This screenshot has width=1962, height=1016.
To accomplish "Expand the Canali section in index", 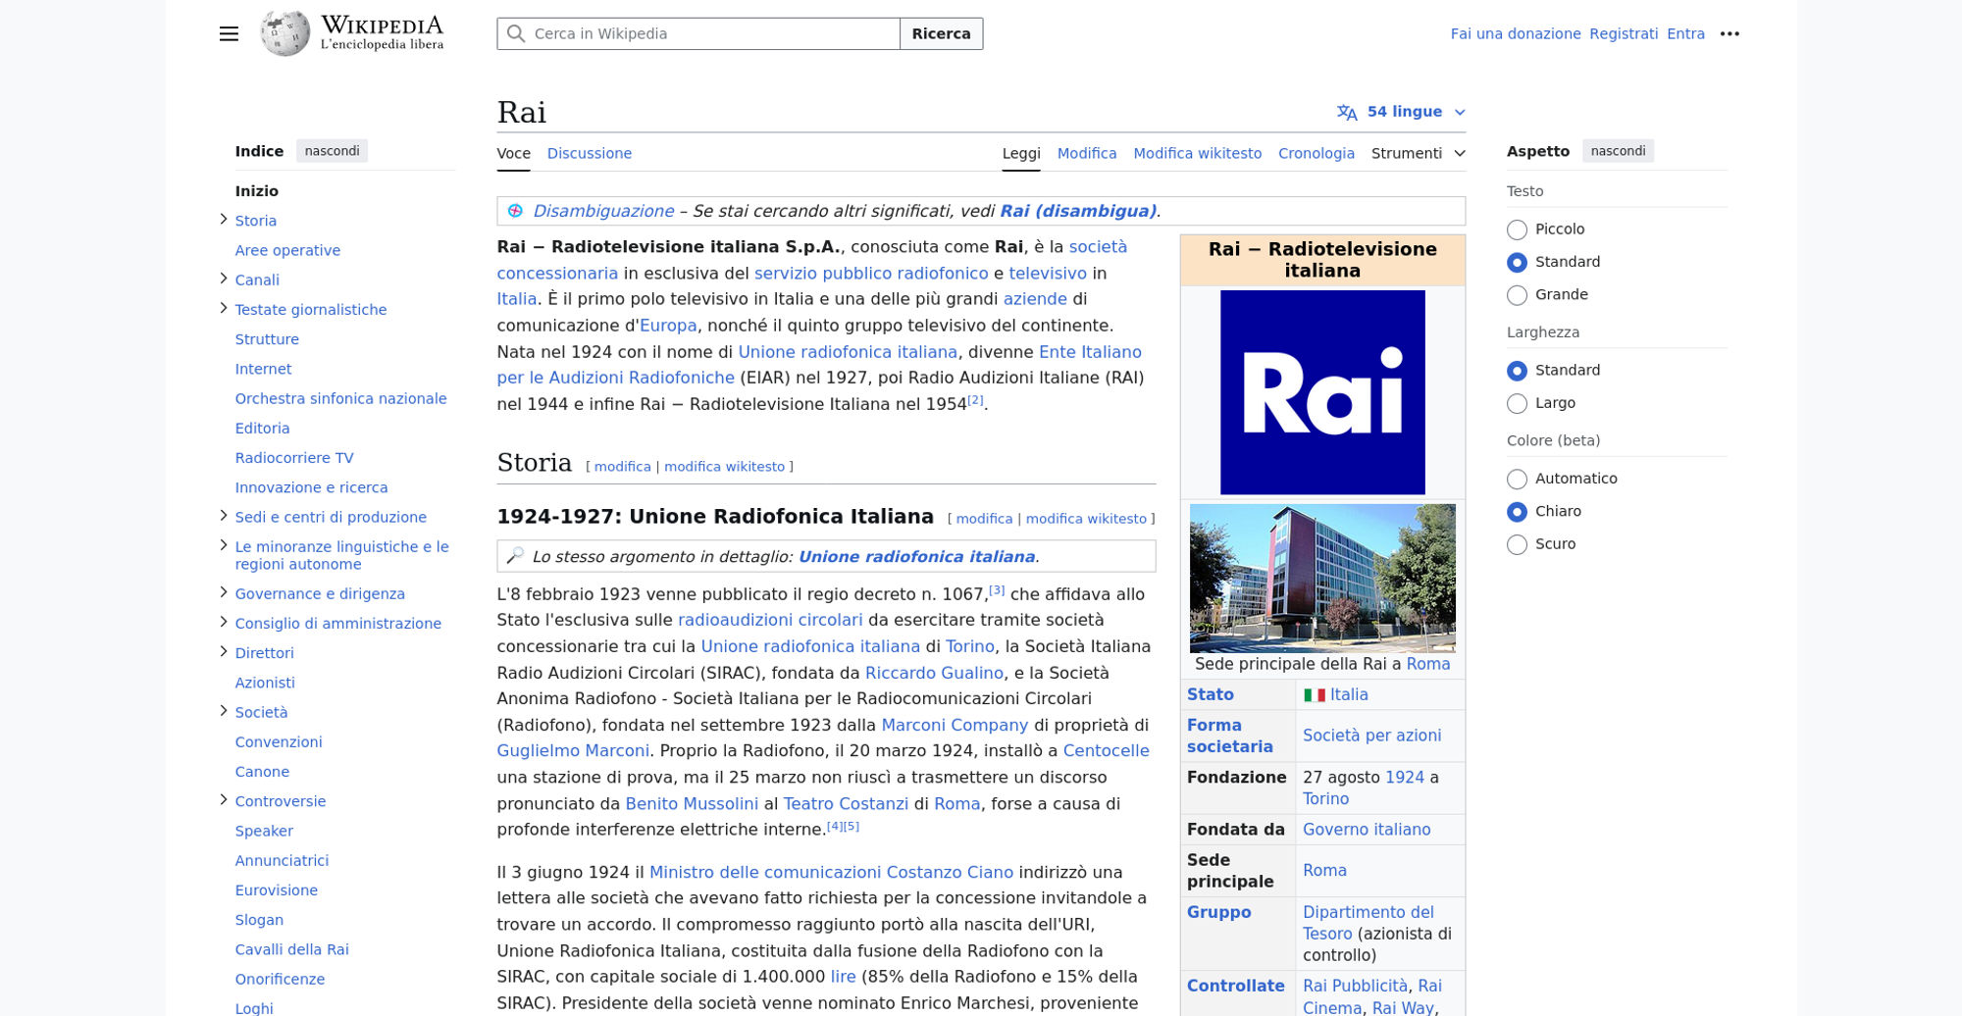I will click(224, 279).
